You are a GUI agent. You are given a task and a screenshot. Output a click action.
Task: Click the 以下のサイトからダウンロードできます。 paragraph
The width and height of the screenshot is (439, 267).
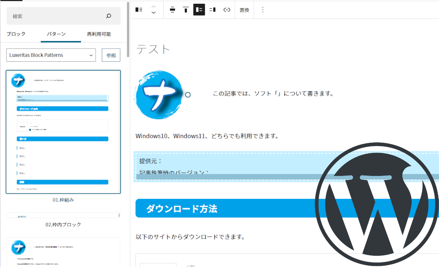coord(190,237)
